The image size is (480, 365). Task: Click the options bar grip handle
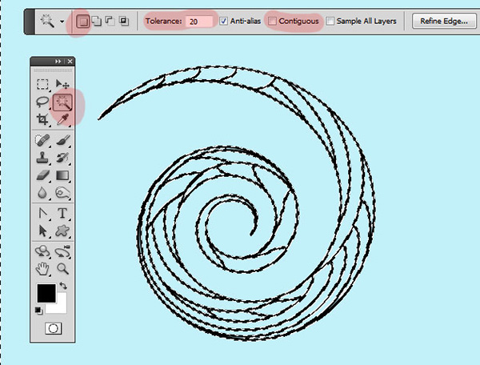[30, 22]
